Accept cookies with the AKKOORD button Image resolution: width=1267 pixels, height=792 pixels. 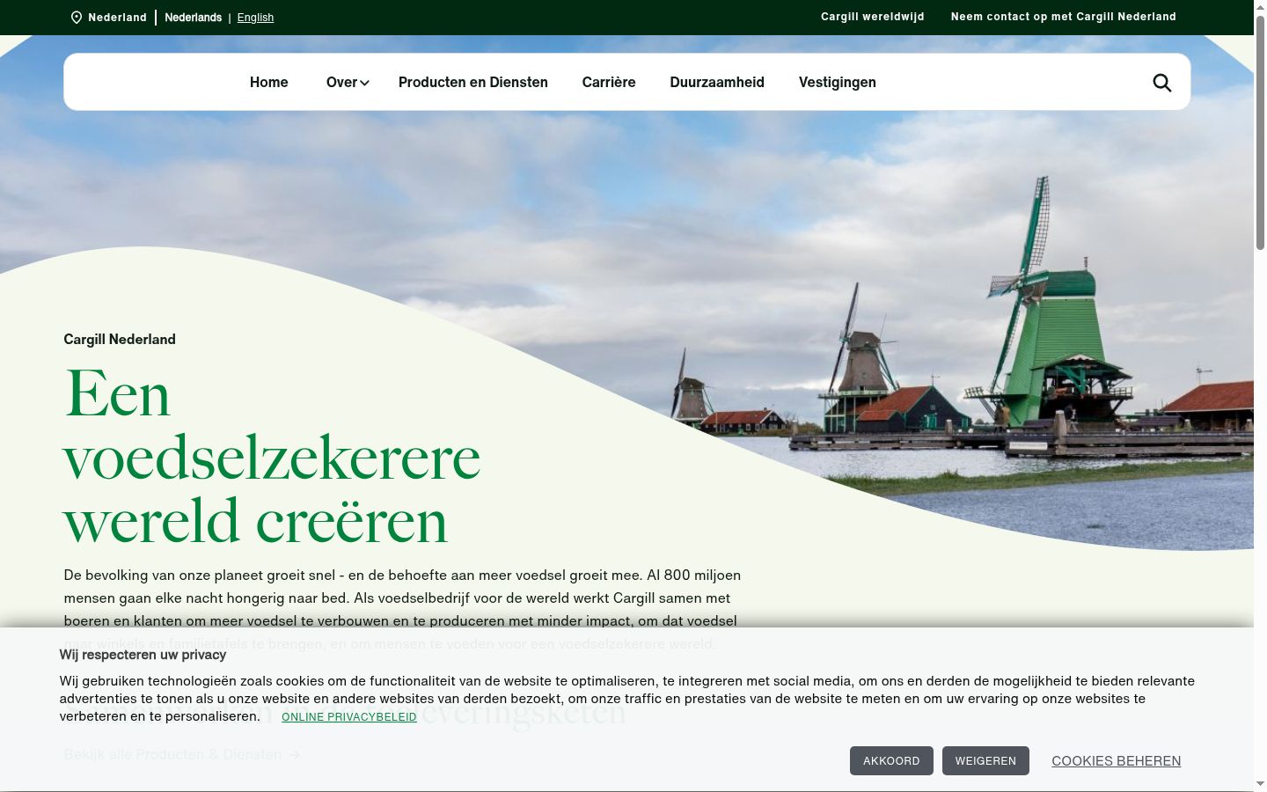click(891, 761)
